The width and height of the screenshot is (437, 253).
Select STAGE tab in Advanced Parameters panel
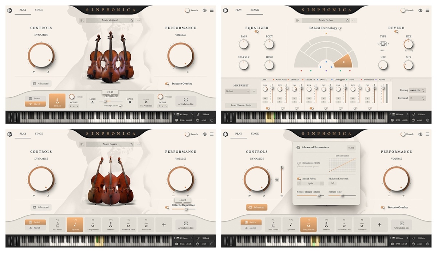point(255,134)
